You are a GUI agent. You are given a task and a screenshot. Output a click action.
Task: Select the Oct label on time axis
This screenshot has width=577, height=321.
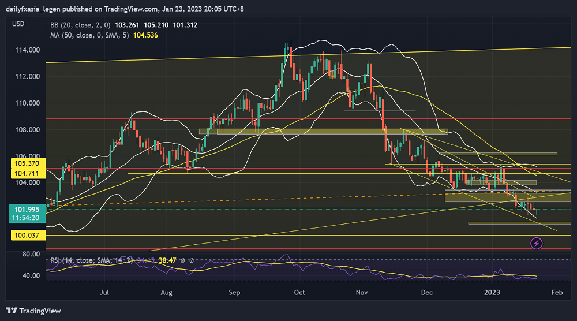299,293
